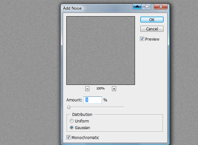198x145 pixels.
Task: Click the Amount slider handle
Action: (69, 107)
